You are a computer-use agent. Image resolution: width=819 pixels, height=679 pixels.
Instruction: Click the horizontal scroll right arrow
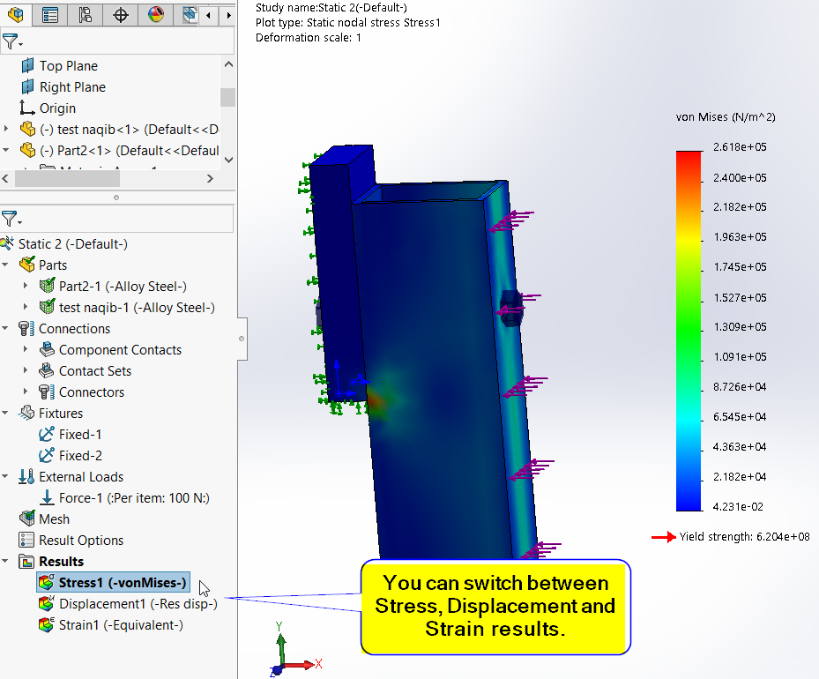(x=210, y=179)
